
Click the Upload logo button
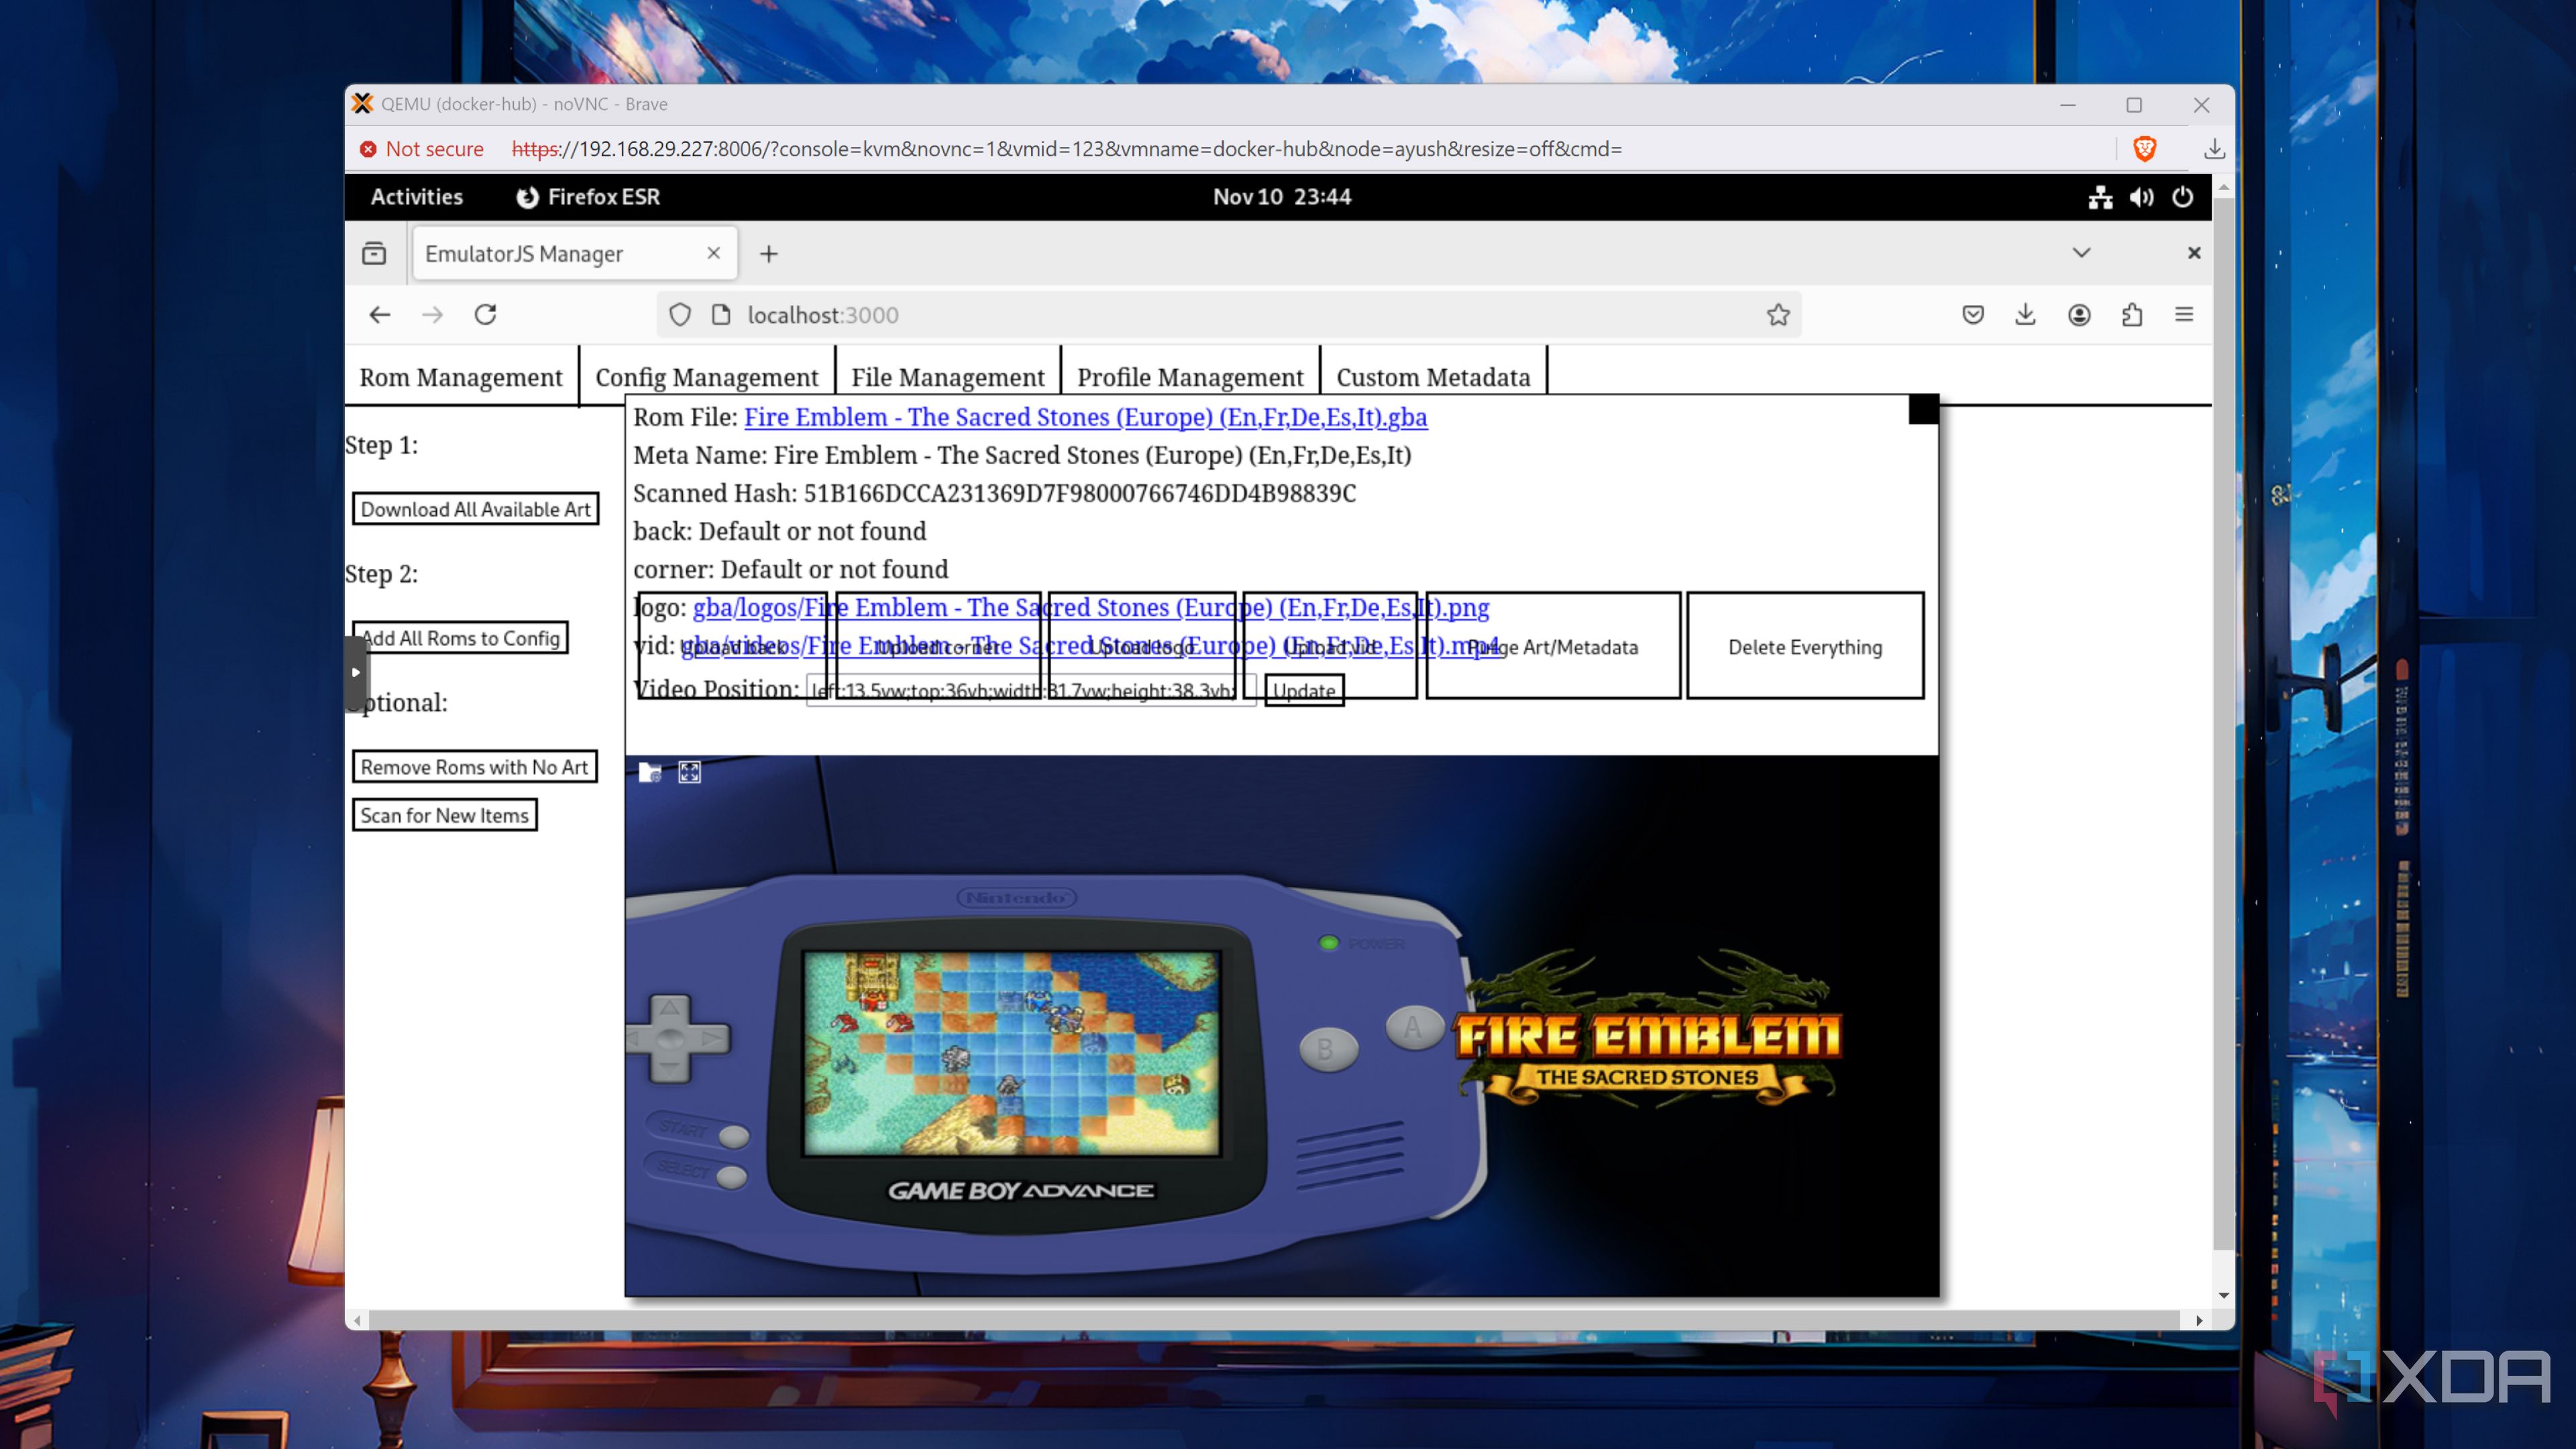[1141, 646]
